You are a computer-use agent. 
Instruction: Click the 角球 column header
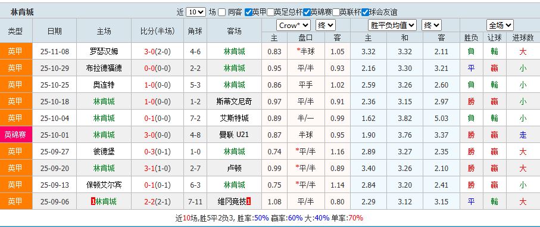pos(195,31)
